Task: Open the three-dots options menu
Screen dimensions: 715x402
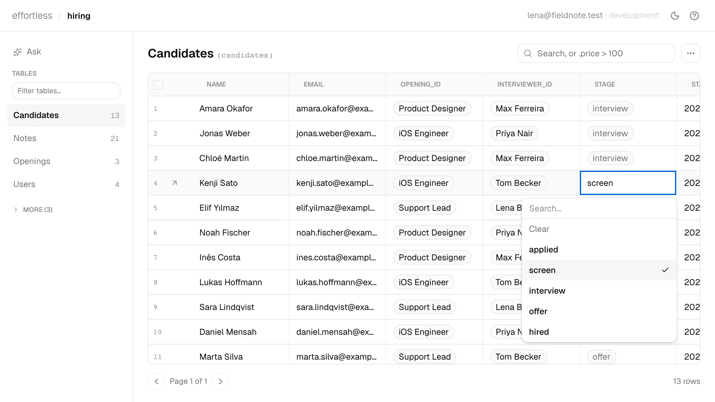Action: point(690,53)
